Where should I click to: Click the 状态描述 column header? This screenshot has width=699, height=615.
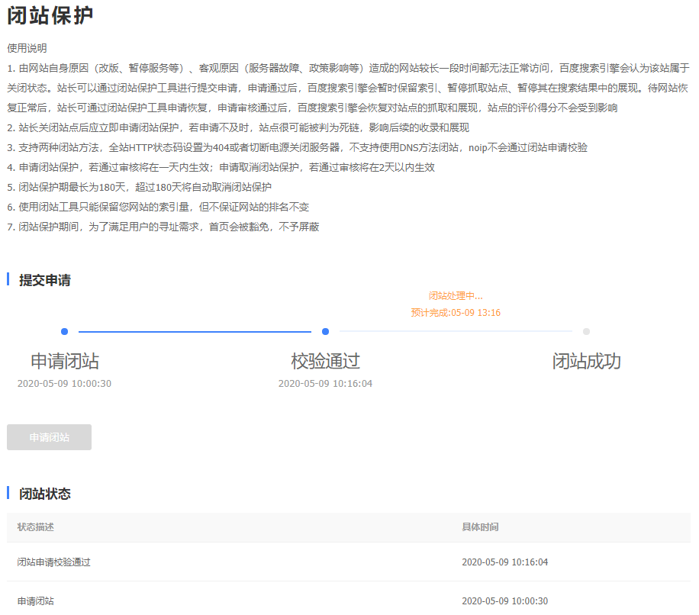pos(34,527)
